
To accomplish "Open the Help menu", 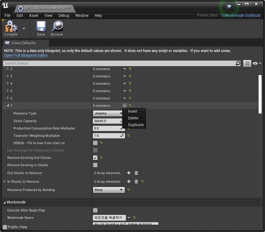I will [98, 16].
